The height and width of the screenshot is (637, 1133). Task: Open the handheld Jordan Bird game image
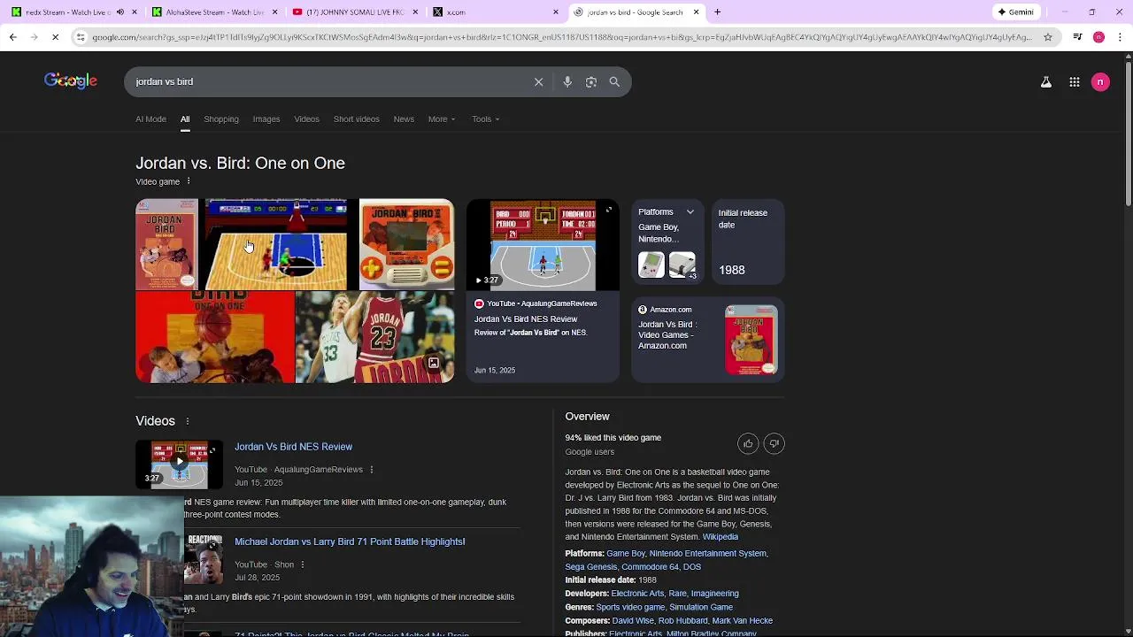407,245
